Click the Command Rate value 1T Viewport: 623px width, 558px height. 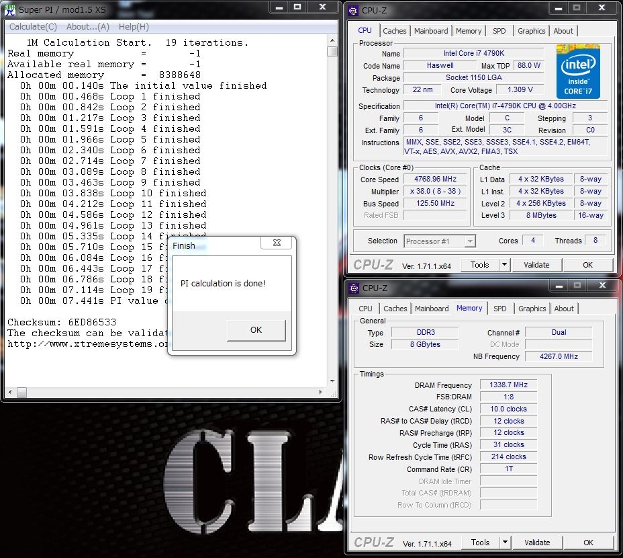tap(509, 469)
